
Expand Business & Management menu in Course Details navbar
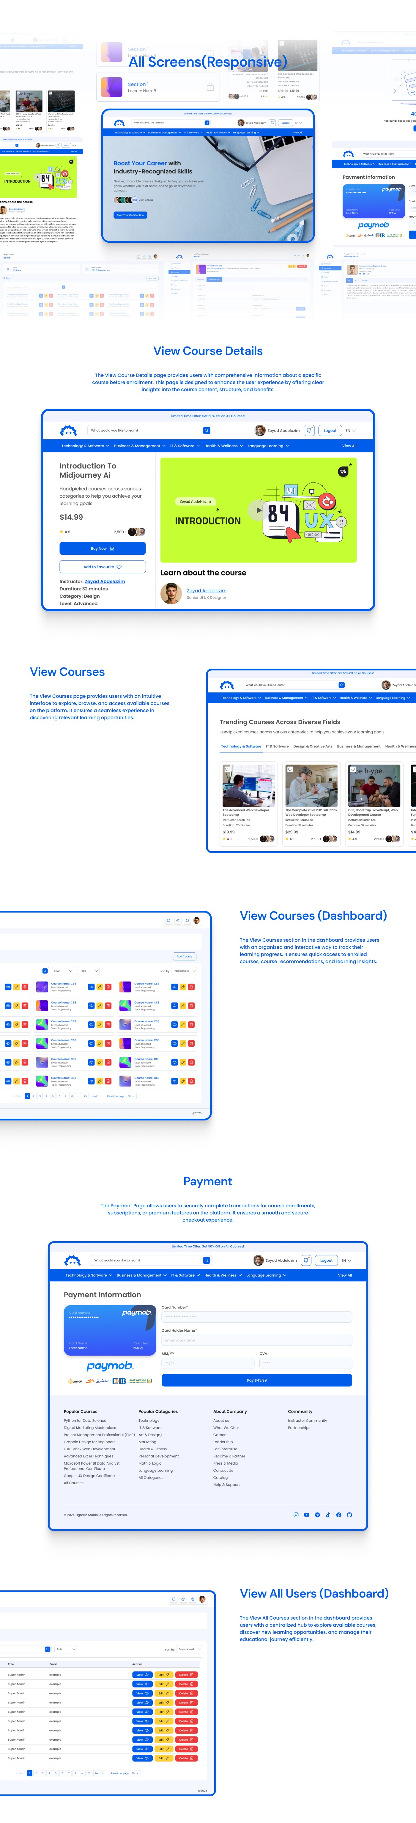click(x=139, y=446)
